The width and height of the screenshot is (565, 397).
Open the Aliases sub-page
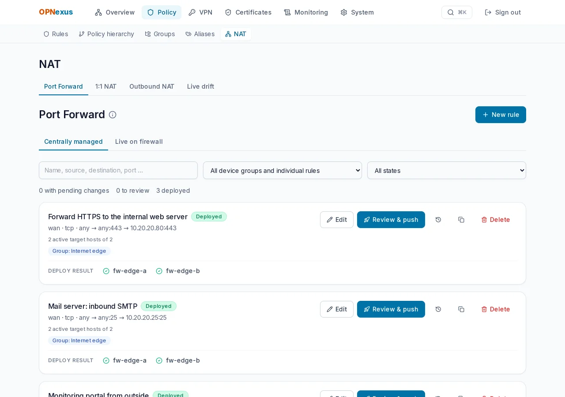(200, 34)
